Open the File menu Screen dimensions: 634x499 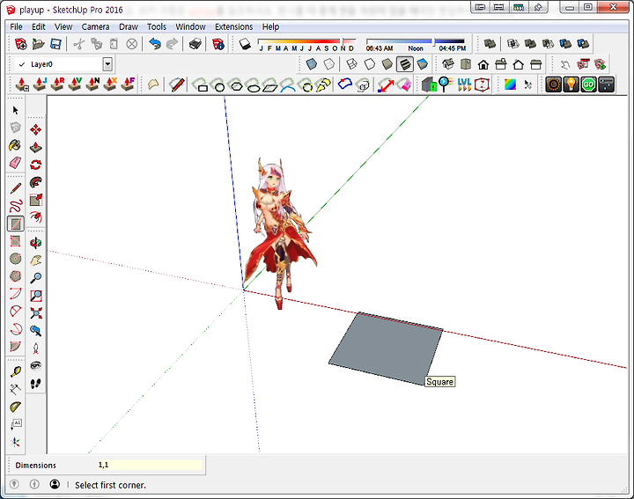pos(16,26)
